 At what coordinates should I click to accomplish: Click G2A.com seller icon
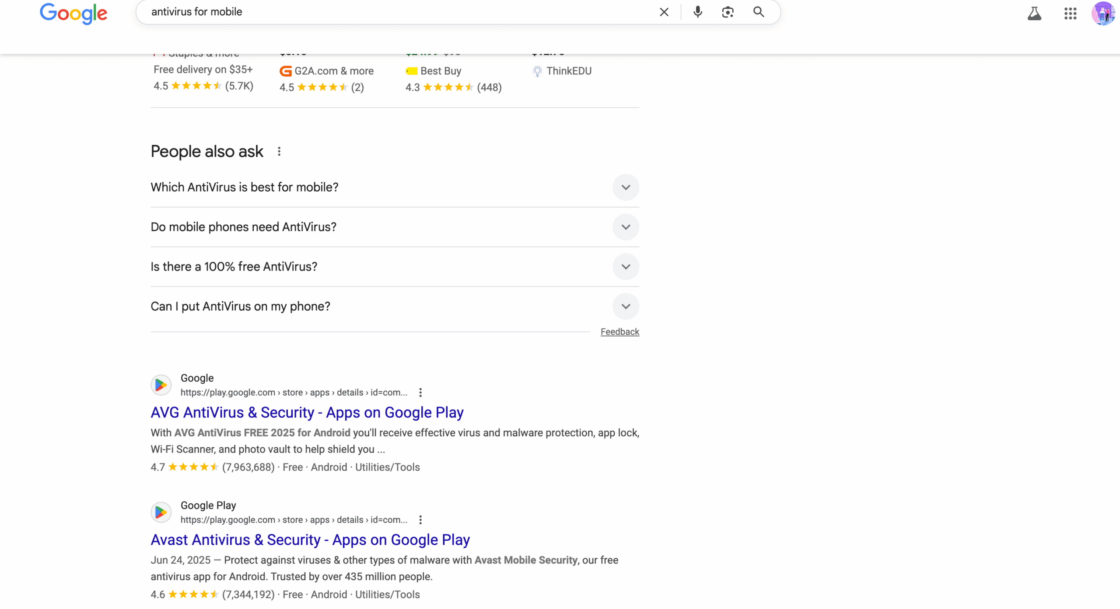285,71
